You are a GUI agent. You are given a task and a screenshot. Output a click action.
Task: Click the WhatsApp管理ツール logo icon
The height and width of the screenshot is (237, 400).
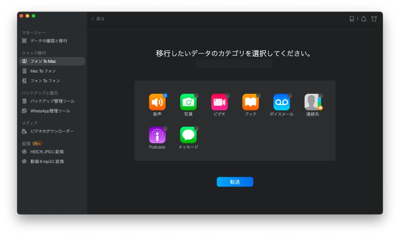pos(24,111)
